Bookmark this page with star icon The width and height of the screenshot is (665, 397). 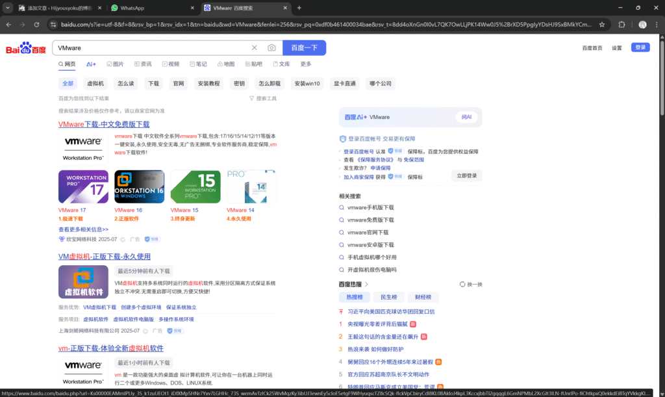(602, 25)
